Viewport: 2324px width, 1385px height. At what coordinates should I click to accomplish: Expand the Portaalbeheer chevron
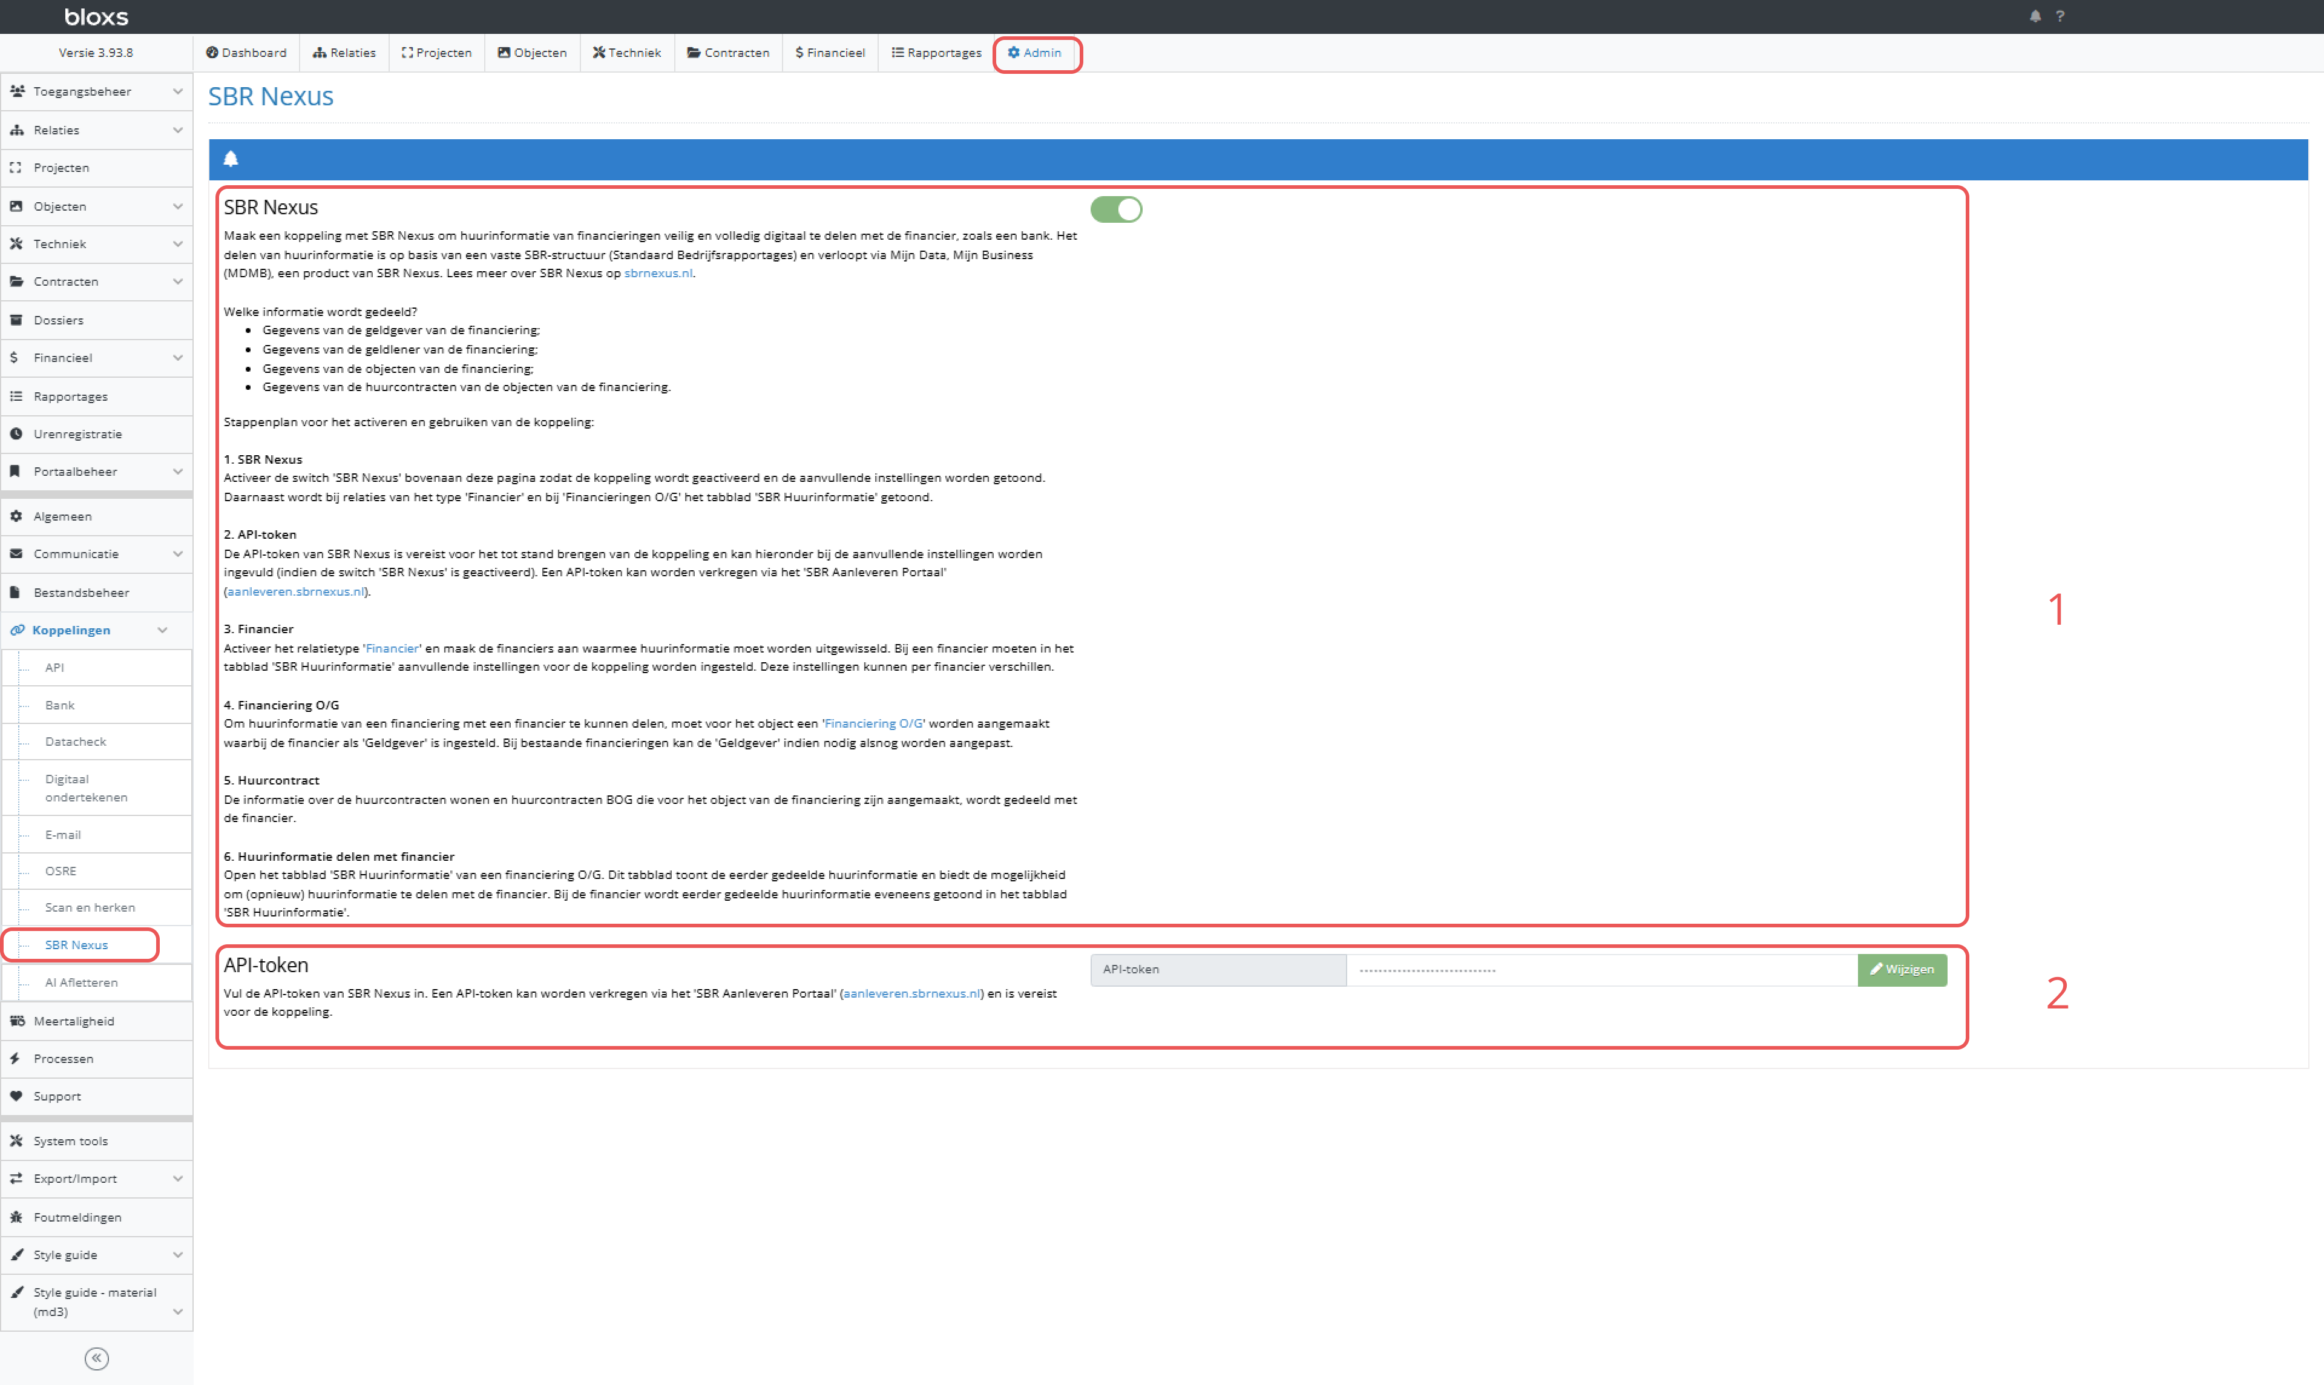(x=177, y=472)
